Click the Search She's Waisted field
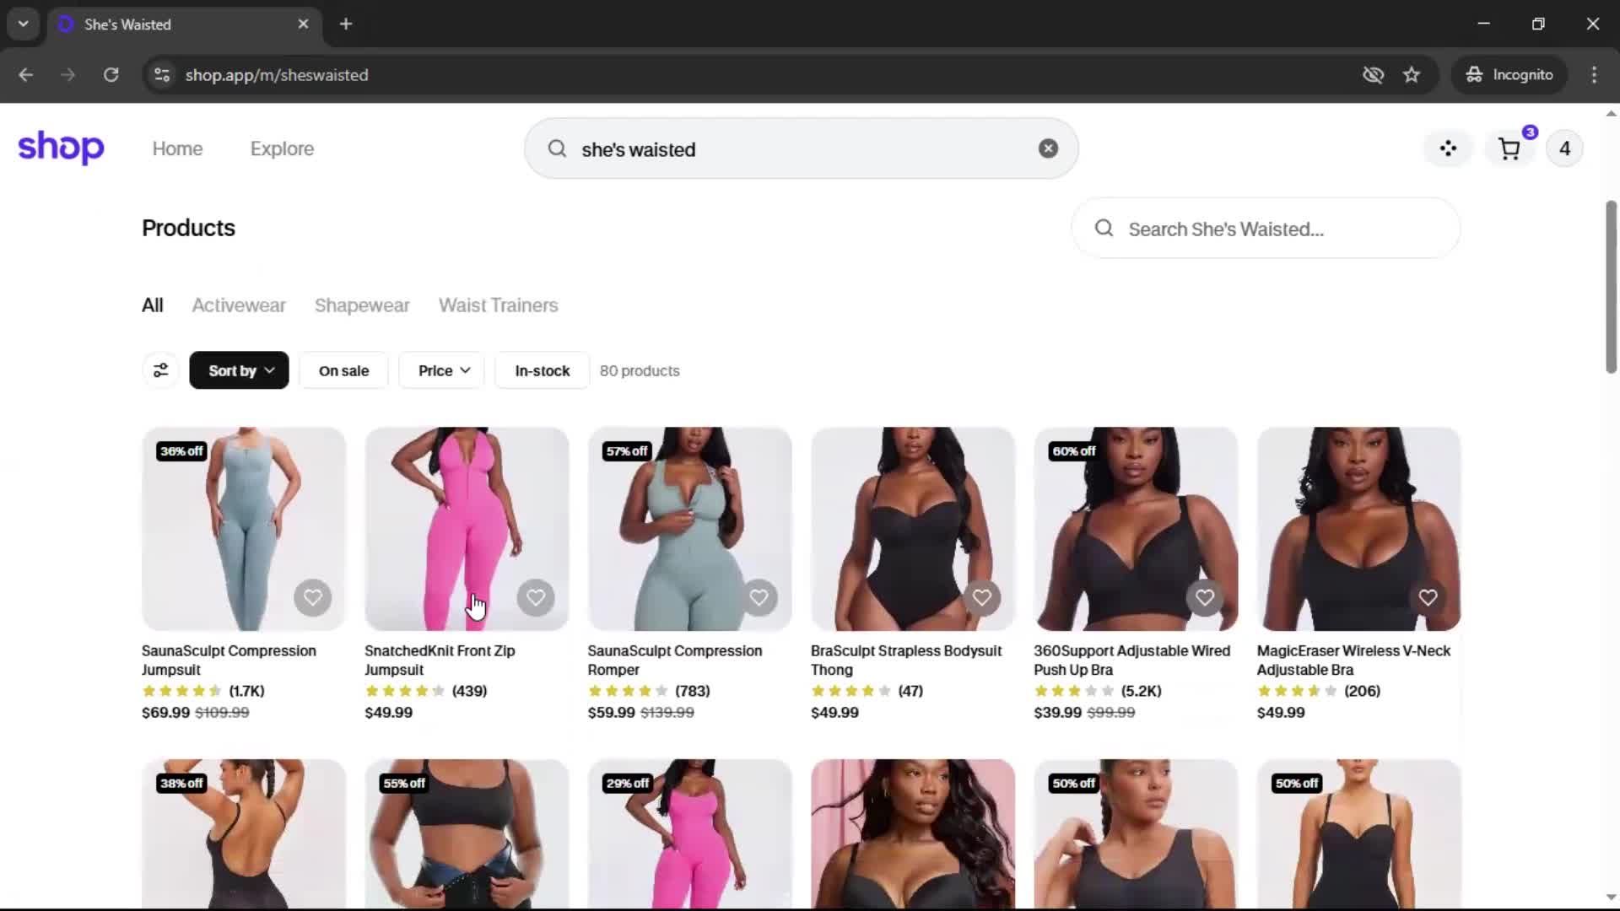Screen dimensions: 1620x911 tap(1266, 229)
